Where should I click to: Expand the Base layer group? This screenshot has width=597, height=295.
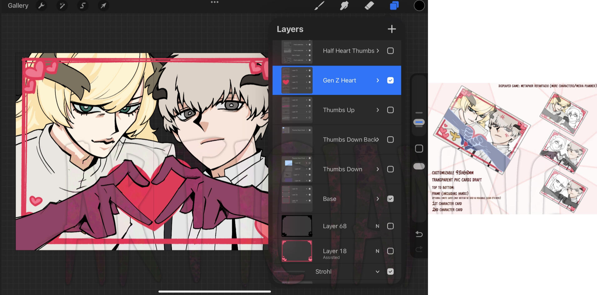pos(378,199)
